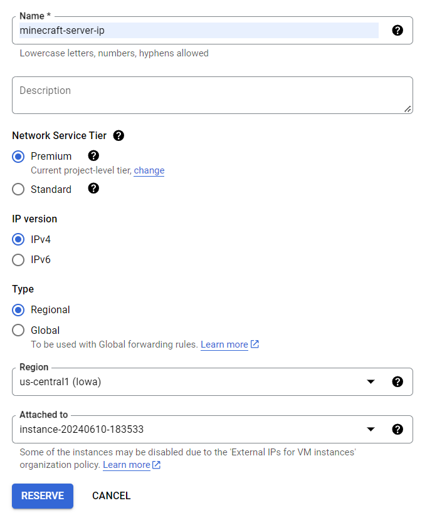Screen dimensions: 447x513
Task: Click the RESERVE button
Action: 43,495
